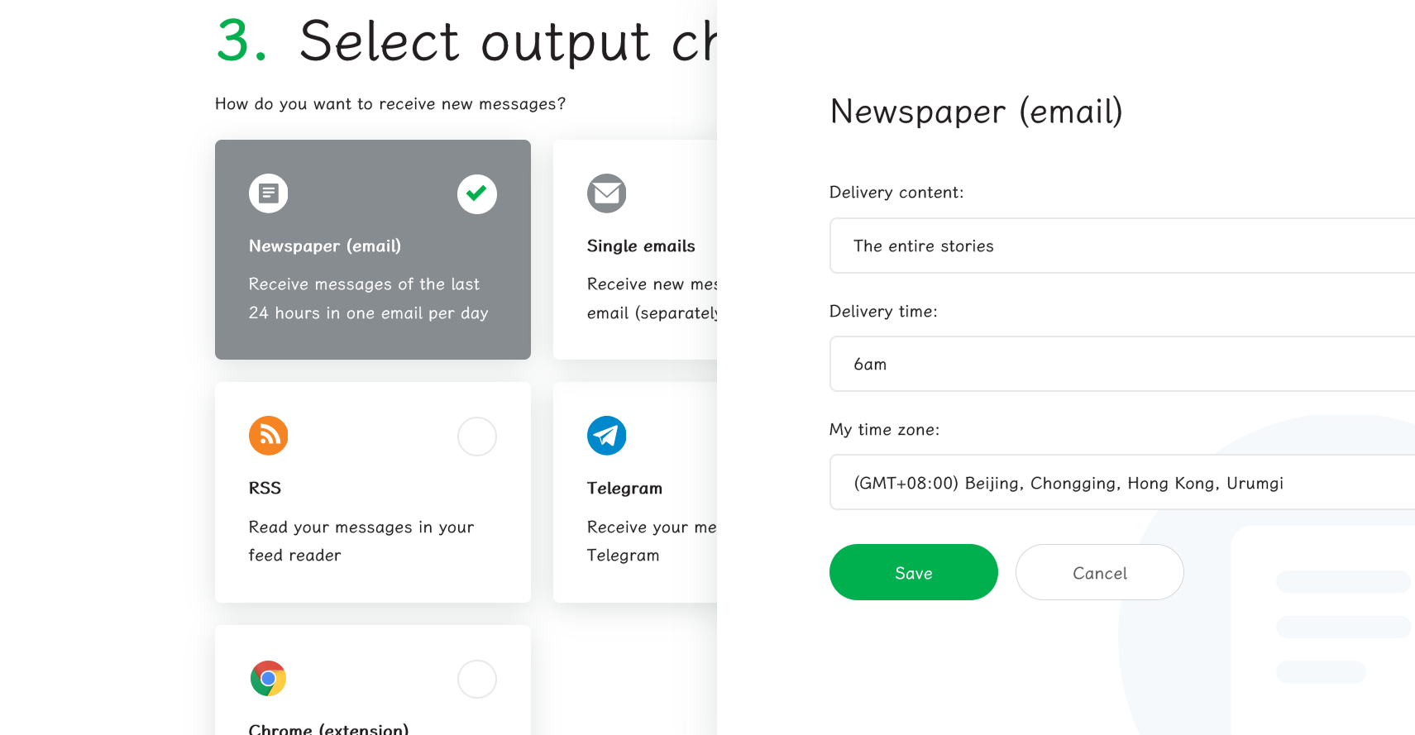Uncheck the green Newspaper checkmark
Screen dimensions: 1415x735
pos(477,193)
